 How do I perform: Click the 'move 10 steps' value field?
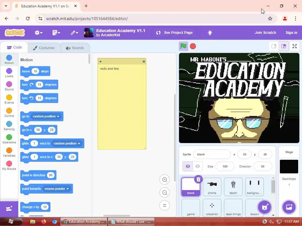pos(35,71)
